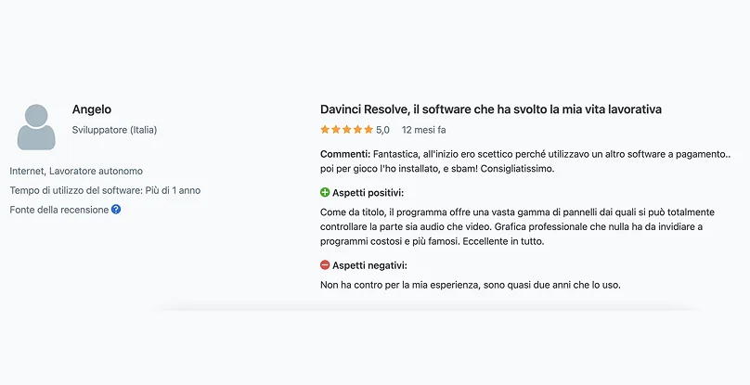Image resolution: width=750 pixels, height=385 pixels.
Task: Click the Tempo di utilizzo del software line
Action: [105, 190]
